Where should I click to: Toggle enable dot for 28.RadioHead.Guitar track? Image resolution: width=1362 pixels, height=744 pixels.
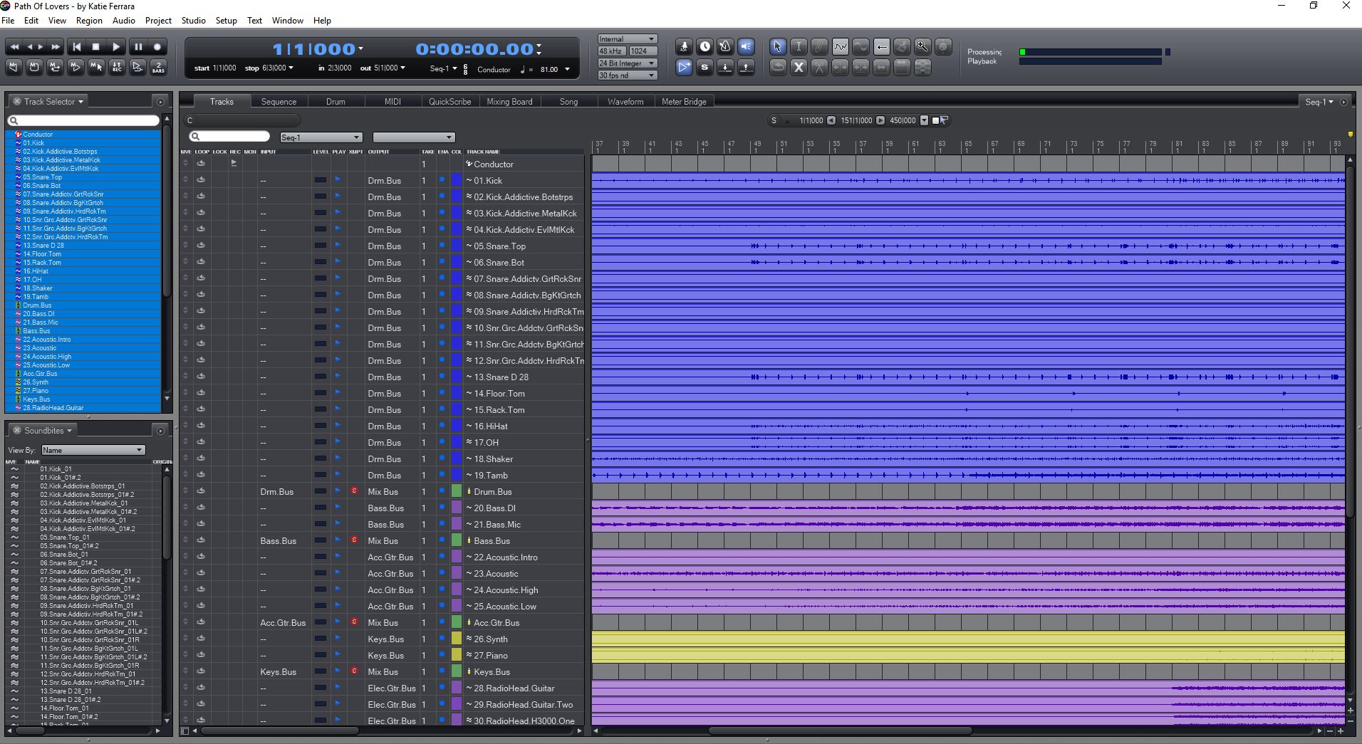(x=442, y=687)
